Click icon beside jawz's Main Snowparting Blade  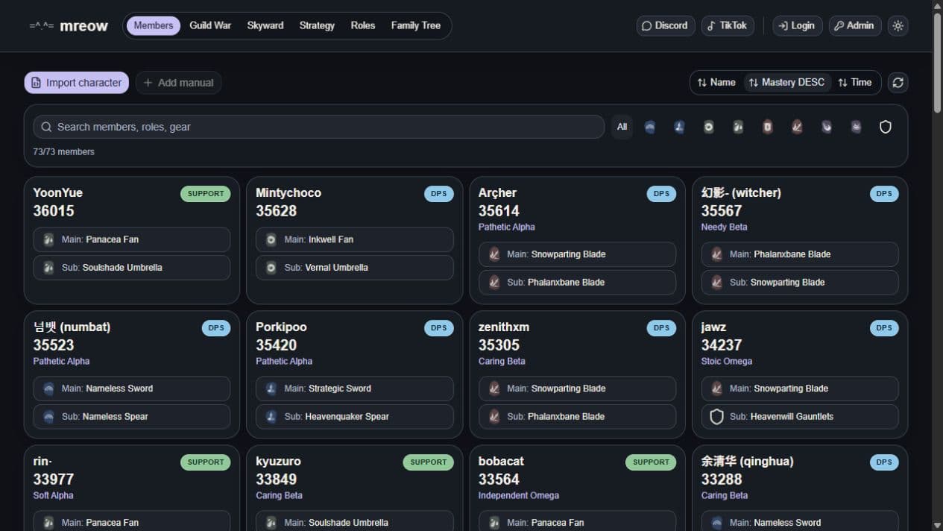(x=717, y=389)
